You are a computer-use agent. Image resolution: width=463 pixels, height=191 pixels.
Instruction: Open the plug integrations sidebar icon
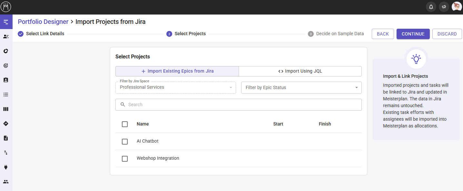(6, 167)
